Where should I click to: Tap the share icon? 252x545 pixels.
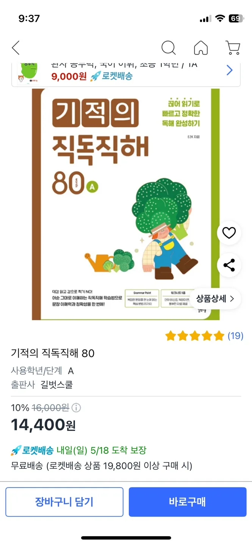[x=229, y=265]
